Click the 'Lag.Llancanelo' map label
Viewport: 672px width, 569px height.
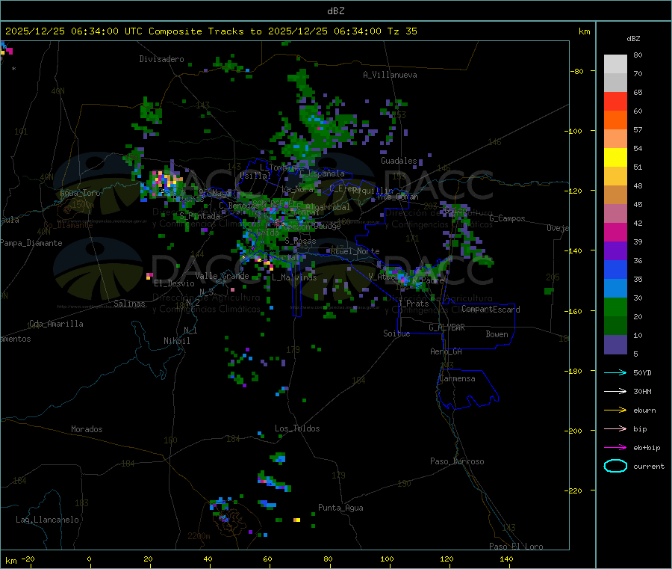click(48, 520)
